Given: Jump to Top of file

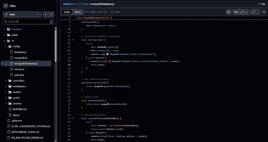Looking at the screenshot, I should point(262,4).
